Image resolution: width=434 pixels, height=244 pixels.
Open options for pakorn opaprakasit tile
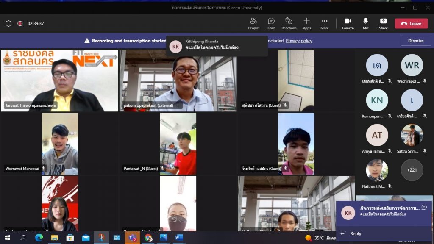click(x=178, y=105)
